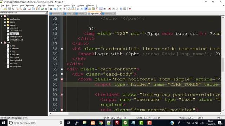Image resolution: width=225 pixels, height=126 pixels.
Task: Paste using the clipboard toolbar icon
Action: click(37, 9)
